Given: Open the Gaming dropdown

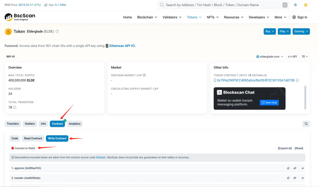Looking at the screenshot, I should coord(301,31).
